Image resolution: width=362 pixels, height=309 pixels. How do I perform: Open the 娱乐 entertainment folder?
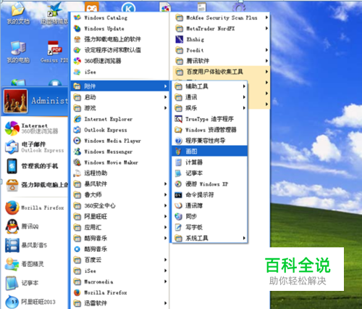[209, 108]
